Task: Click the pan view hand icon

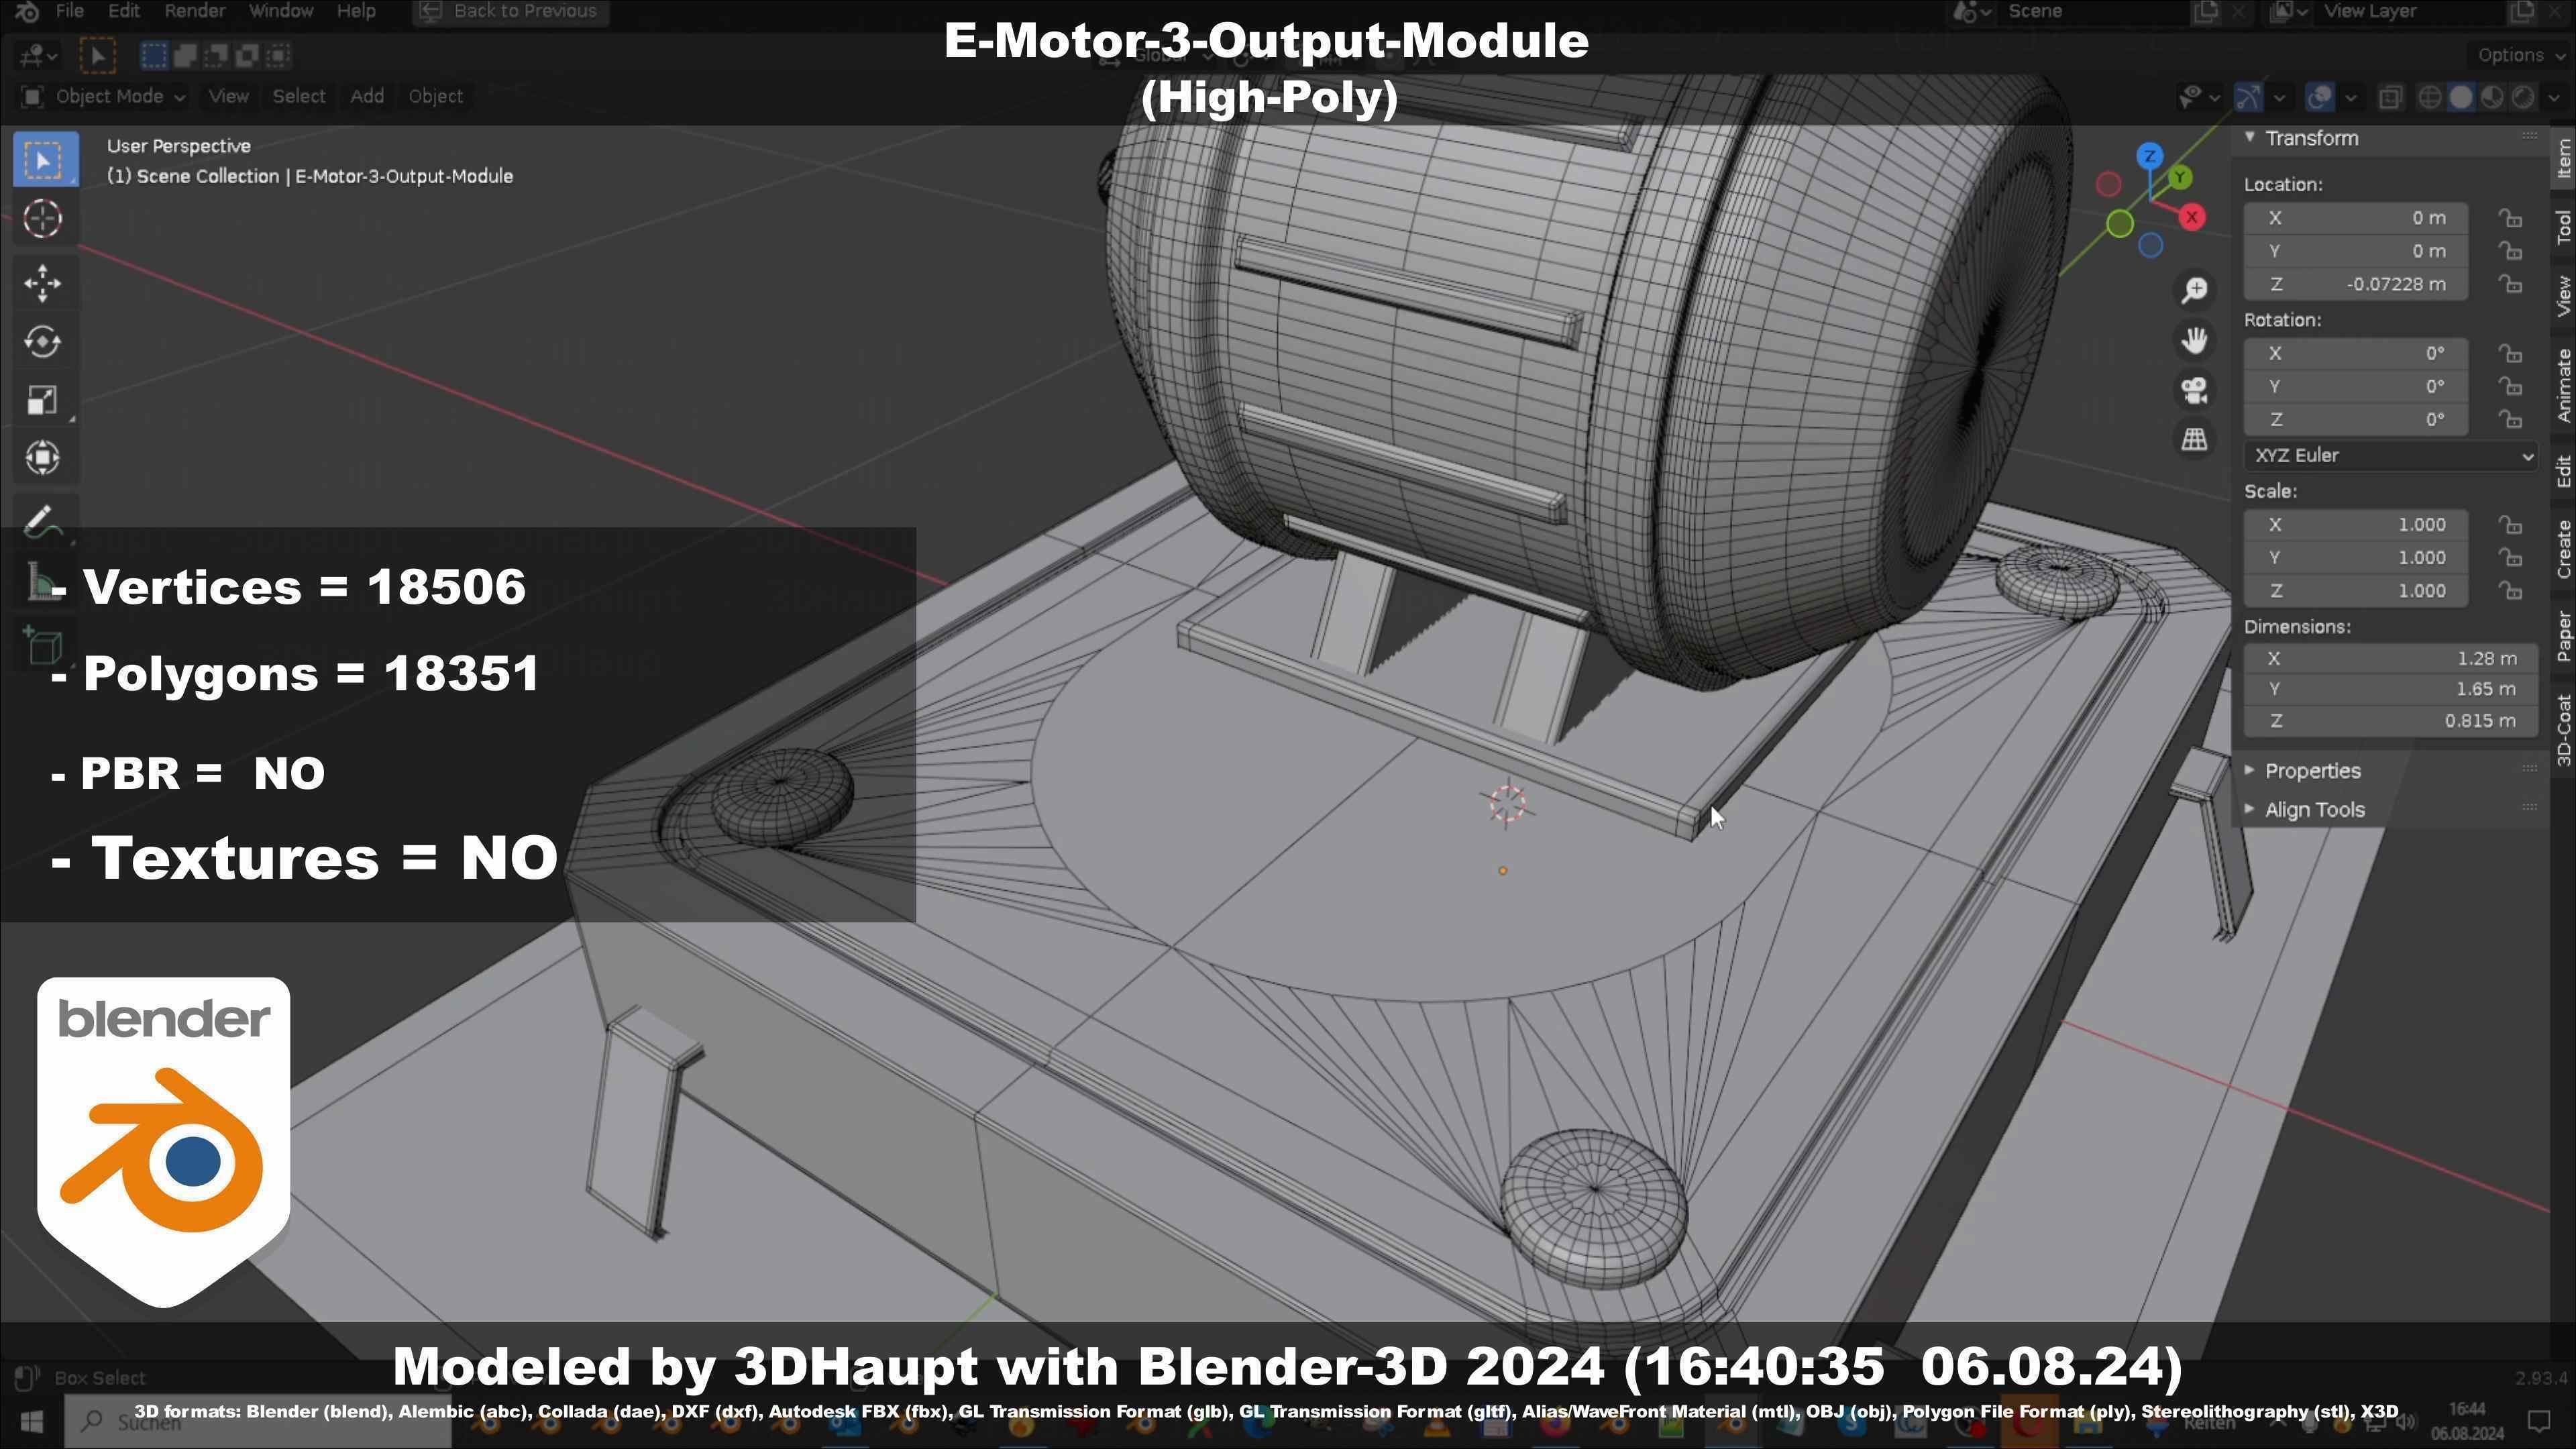Action: pyautogui.click(x=2195, y=340)
